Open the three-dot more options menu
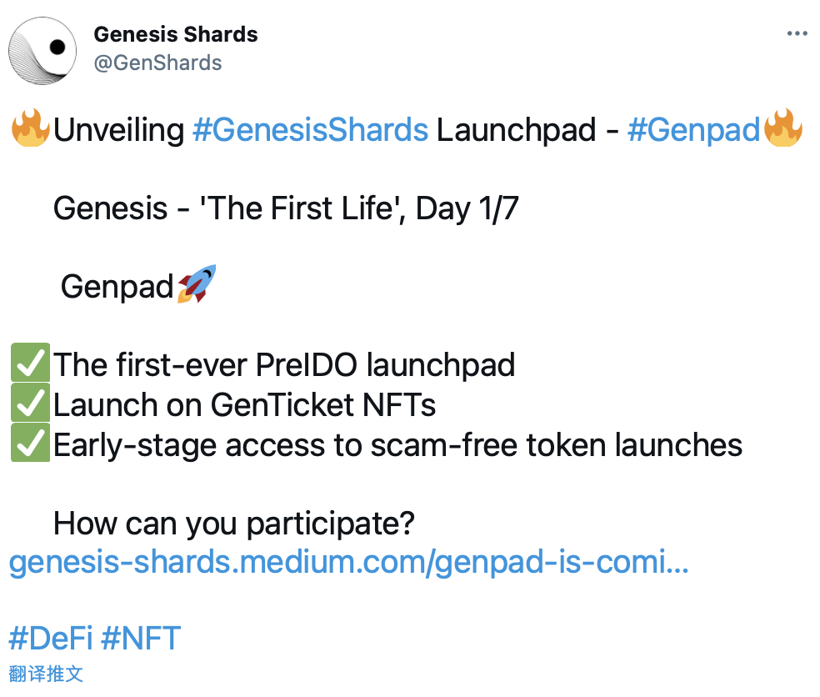This screenshot has width=820, height=697. coord(797,33)
